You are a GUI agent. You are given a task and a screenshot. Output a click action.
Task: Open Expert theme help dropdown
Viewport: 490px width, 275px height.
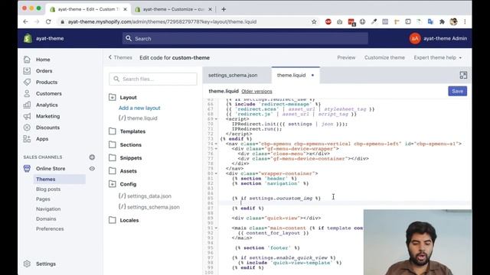[437, 58]
